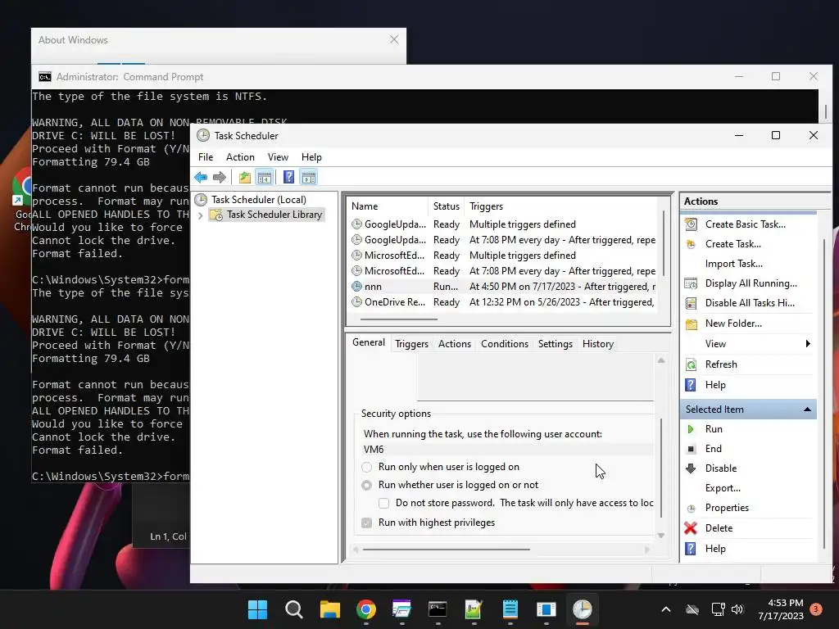Click details pane scroll down arrow
The image size is (839, 629).
coord(661,536)
